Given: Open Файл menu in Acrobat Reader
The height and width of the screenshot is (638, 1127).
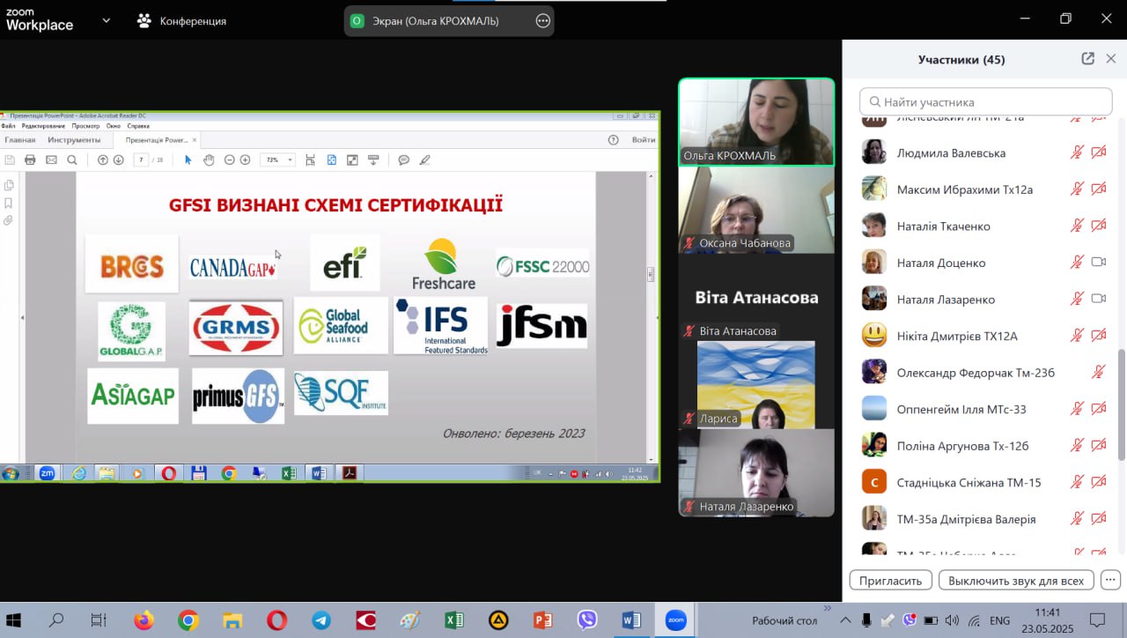Looking at the screenshot, I should (x=9, y=126).
